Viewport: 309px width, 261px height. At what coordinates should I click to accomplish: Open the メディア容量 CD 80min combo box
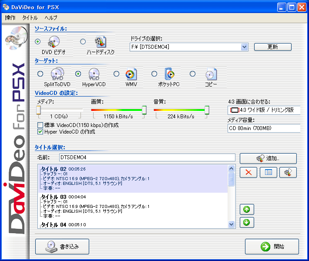click(x=264, y=128)
